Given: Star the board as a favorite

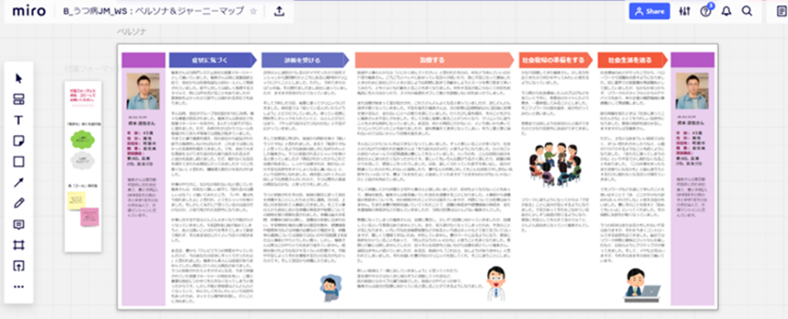Looking at the screenshot, I should (x=253, y=11).
